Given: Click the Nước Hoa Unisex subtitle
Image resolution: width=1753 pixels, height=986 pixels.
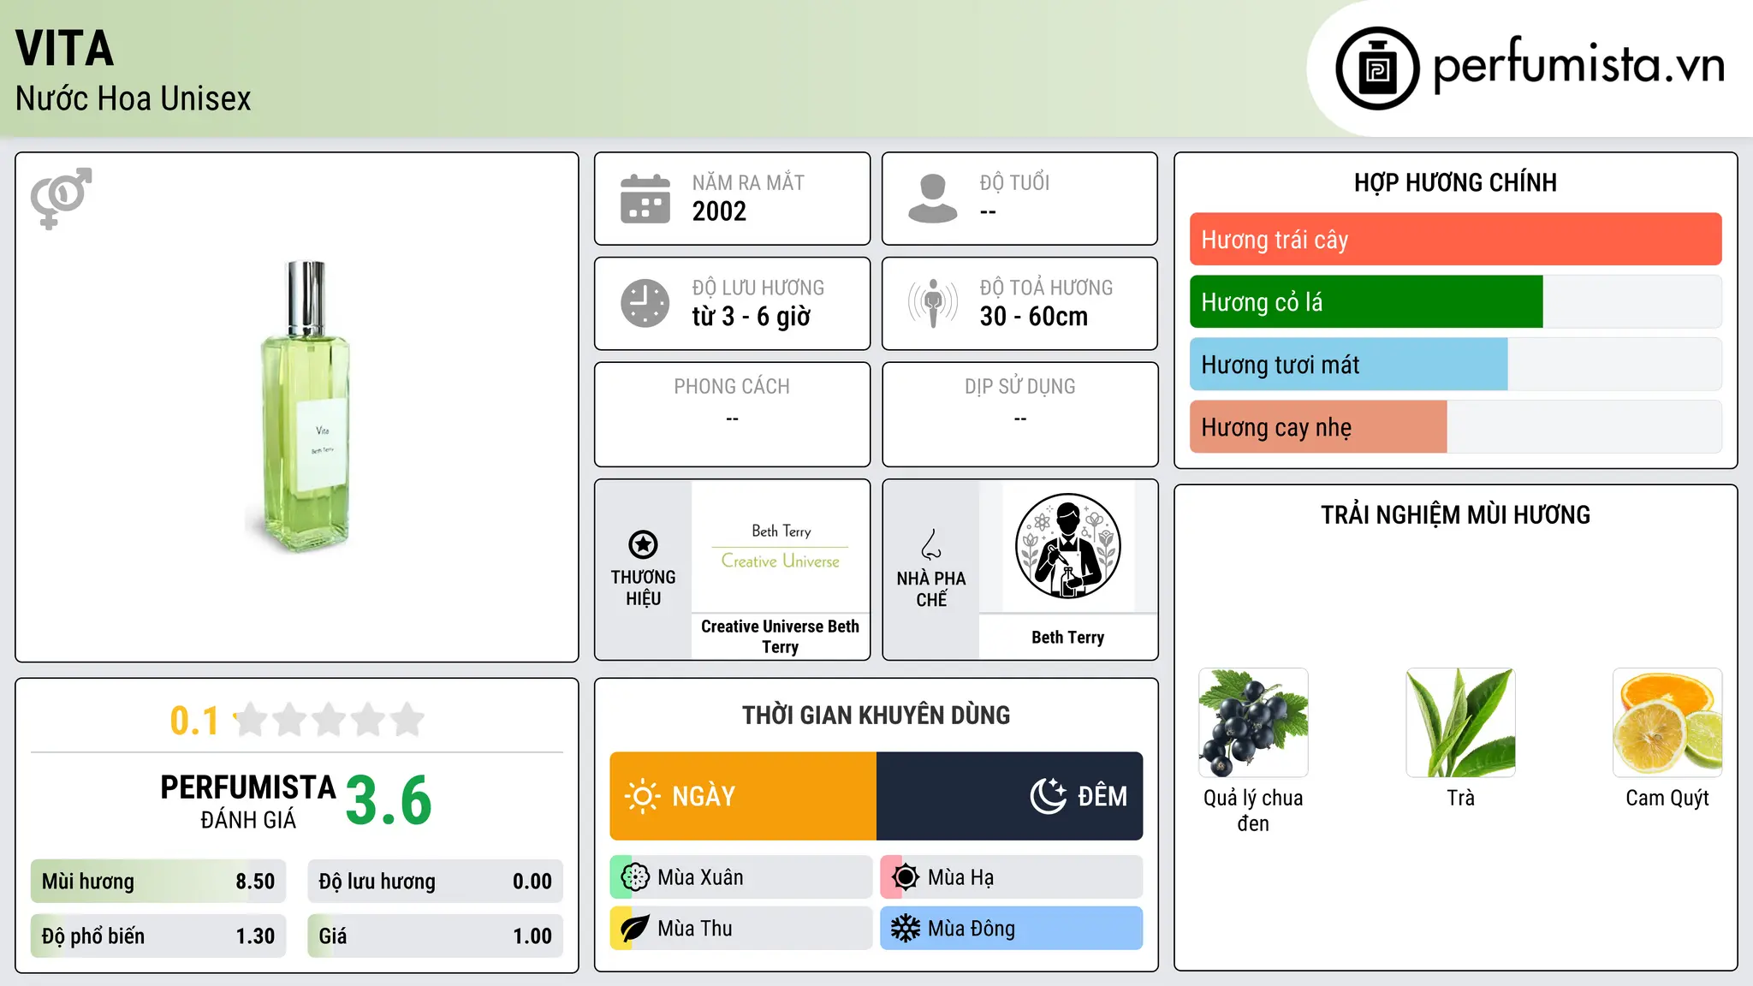Looking at the screenshot, I should coord(134,99).
